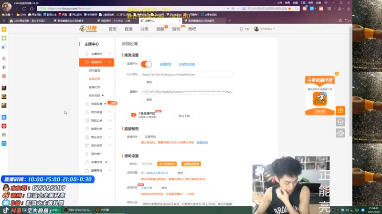
Task: Open the 直播 nav item
Action: coord(128,29)
